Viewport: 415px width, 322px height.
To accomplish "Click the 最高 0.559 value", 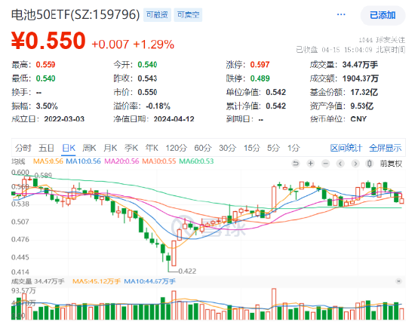I will coord(45,65).
